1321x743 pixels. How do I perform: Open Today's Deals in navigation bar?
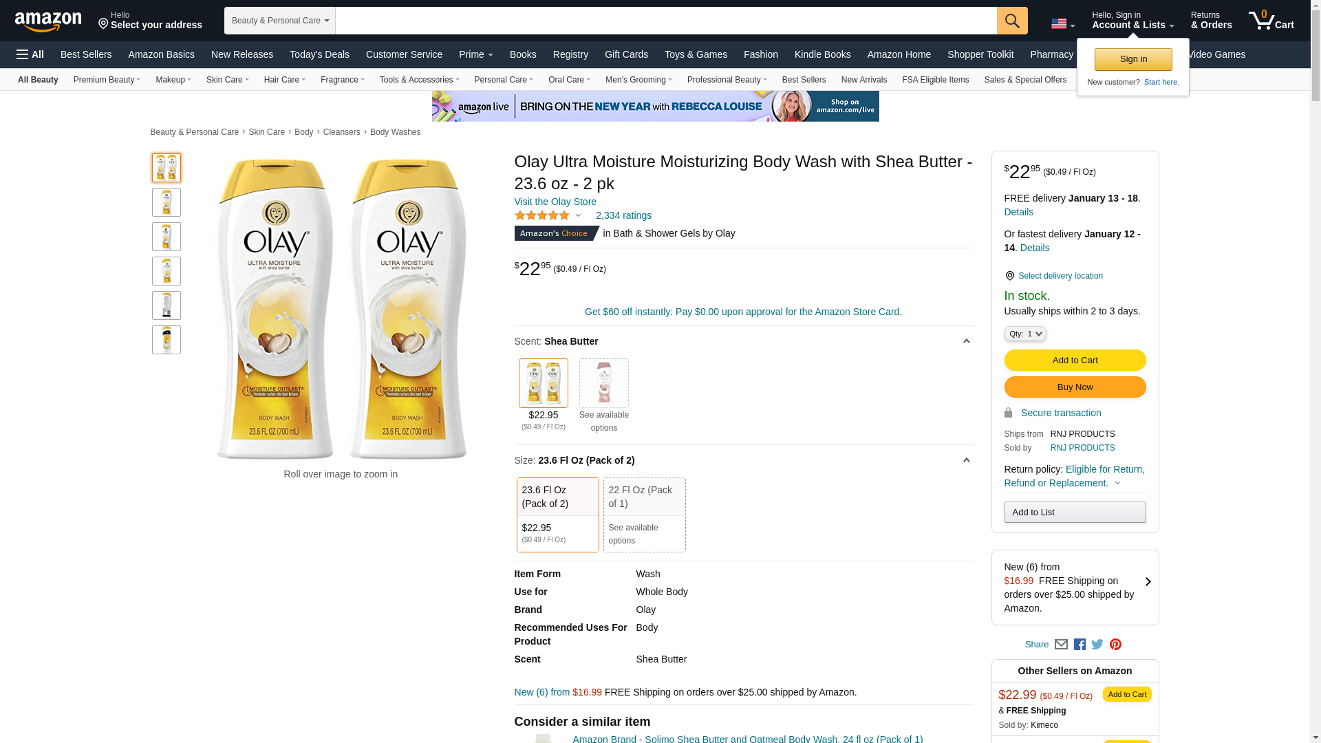coord(319,54)
